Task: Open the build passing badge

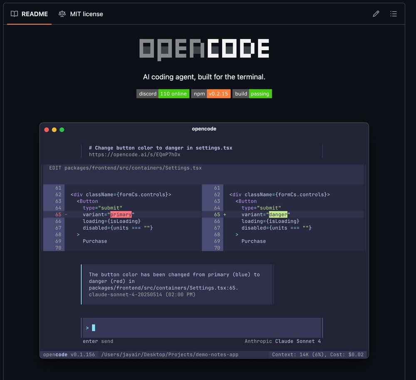Action: point(252,94)
